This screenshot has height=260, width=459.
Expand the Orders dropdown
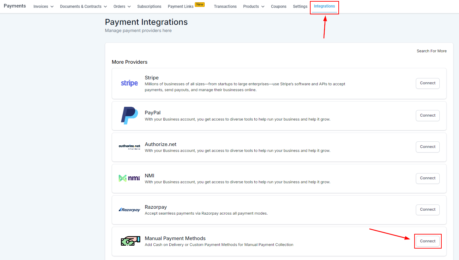(122, 7)
